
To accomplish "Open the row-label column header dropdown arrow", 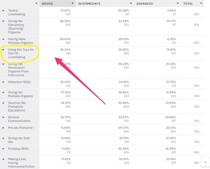I will 36,3.
